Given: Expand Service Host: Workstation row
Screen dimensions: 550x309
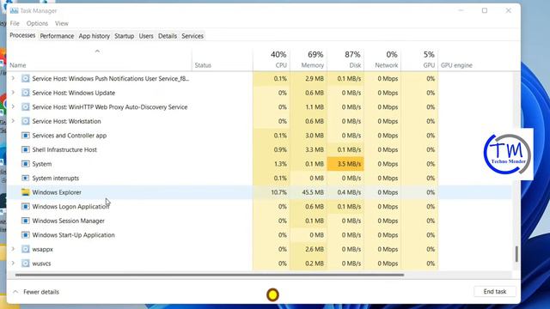Looking at the screenshot, I should pyautogui.click(x=13, y=121).
